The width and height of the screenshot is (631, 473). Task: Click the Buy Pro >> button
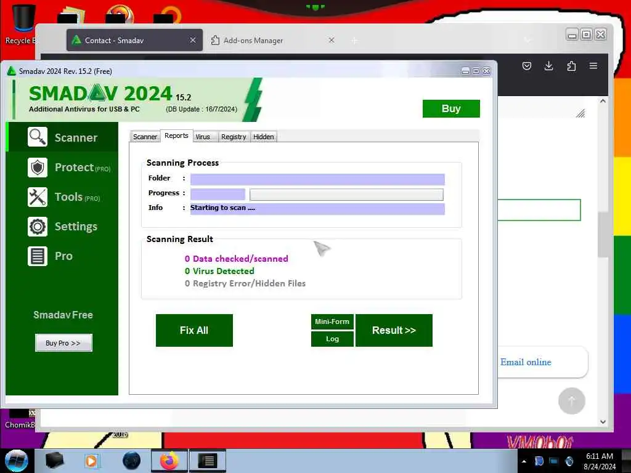(63, 343)
